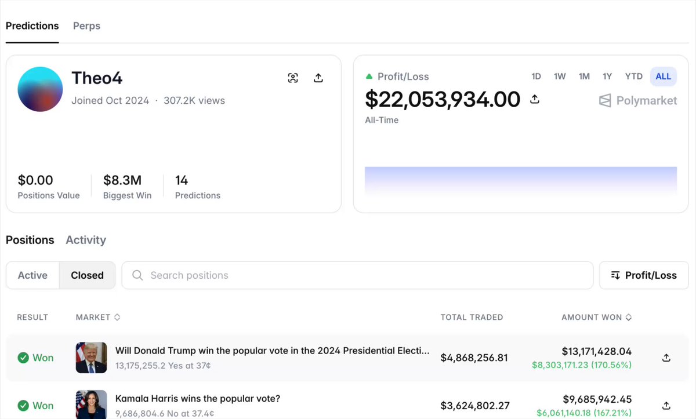Click the TOTAL TRADED column header
Viewport: 696px width, 419px height.
pyautogui.click(x=472, y=317)
